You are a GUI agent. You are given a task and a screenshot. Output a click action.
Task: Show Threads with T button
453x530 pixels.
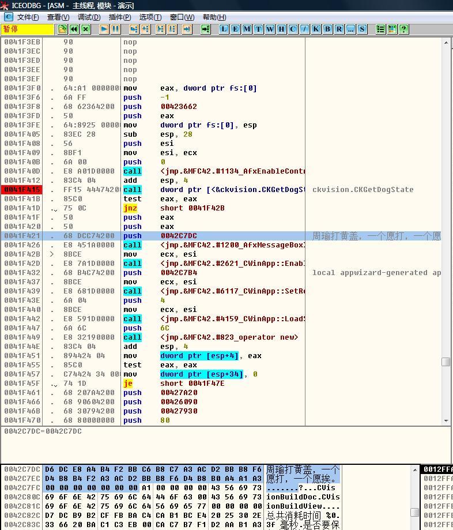pyautogui.click(x=258, y=29)
